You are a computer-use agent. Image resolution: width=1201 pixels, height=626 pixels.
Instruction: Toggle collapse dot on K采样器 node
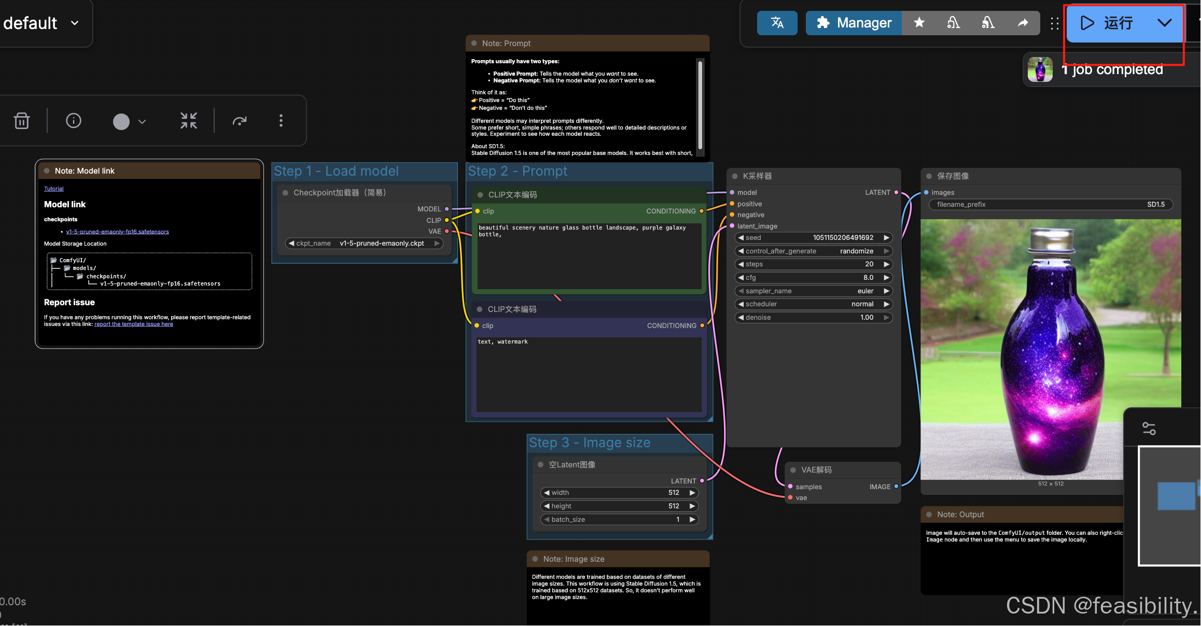pyautogui.click(x=735, y=176)
